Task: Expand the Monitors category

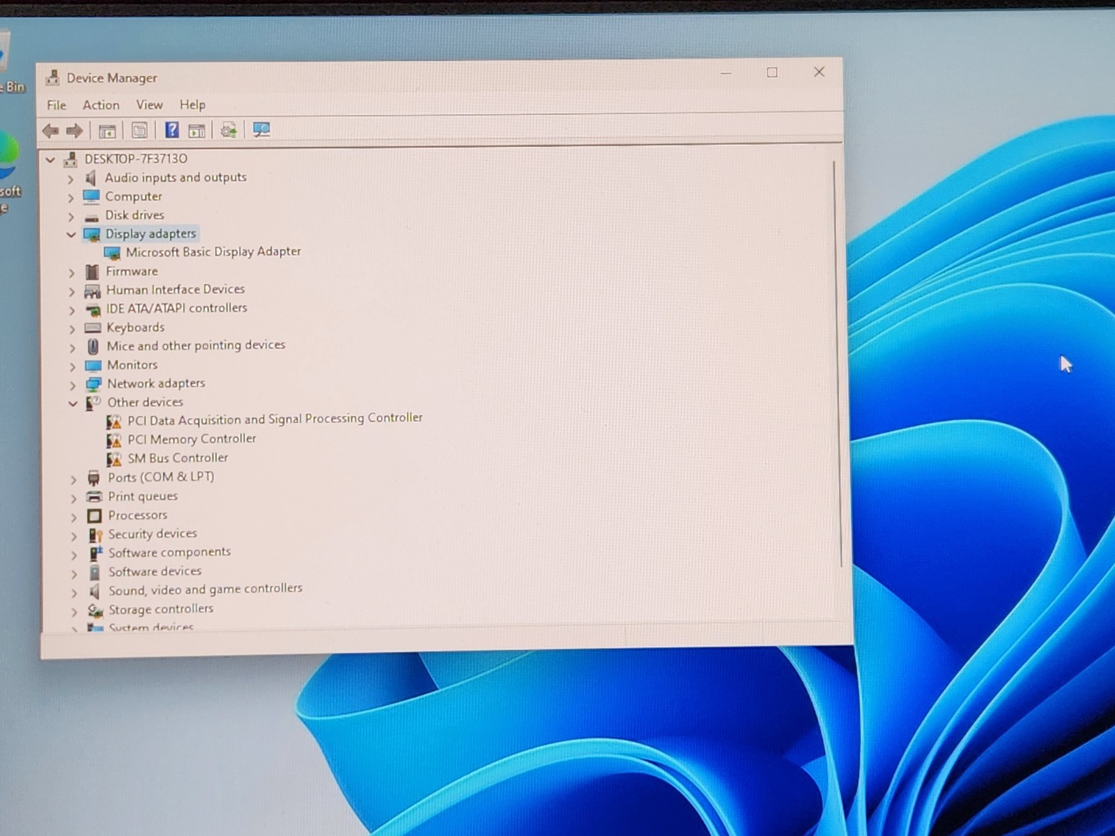Action: [x=72, y=366]
